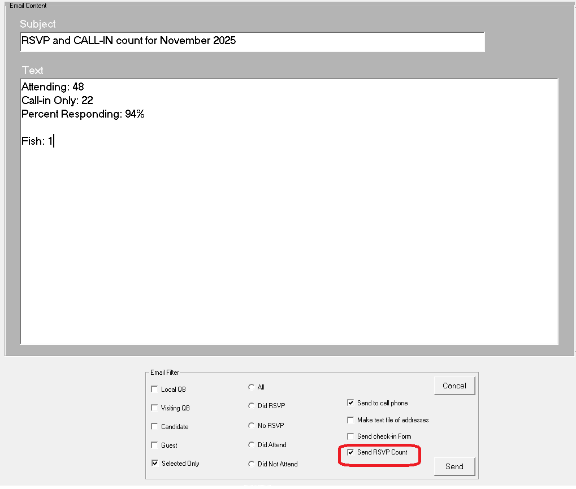Screen dimensions: 576x489
Task: Pick the Did Attend filter
Action: [252, 445]
